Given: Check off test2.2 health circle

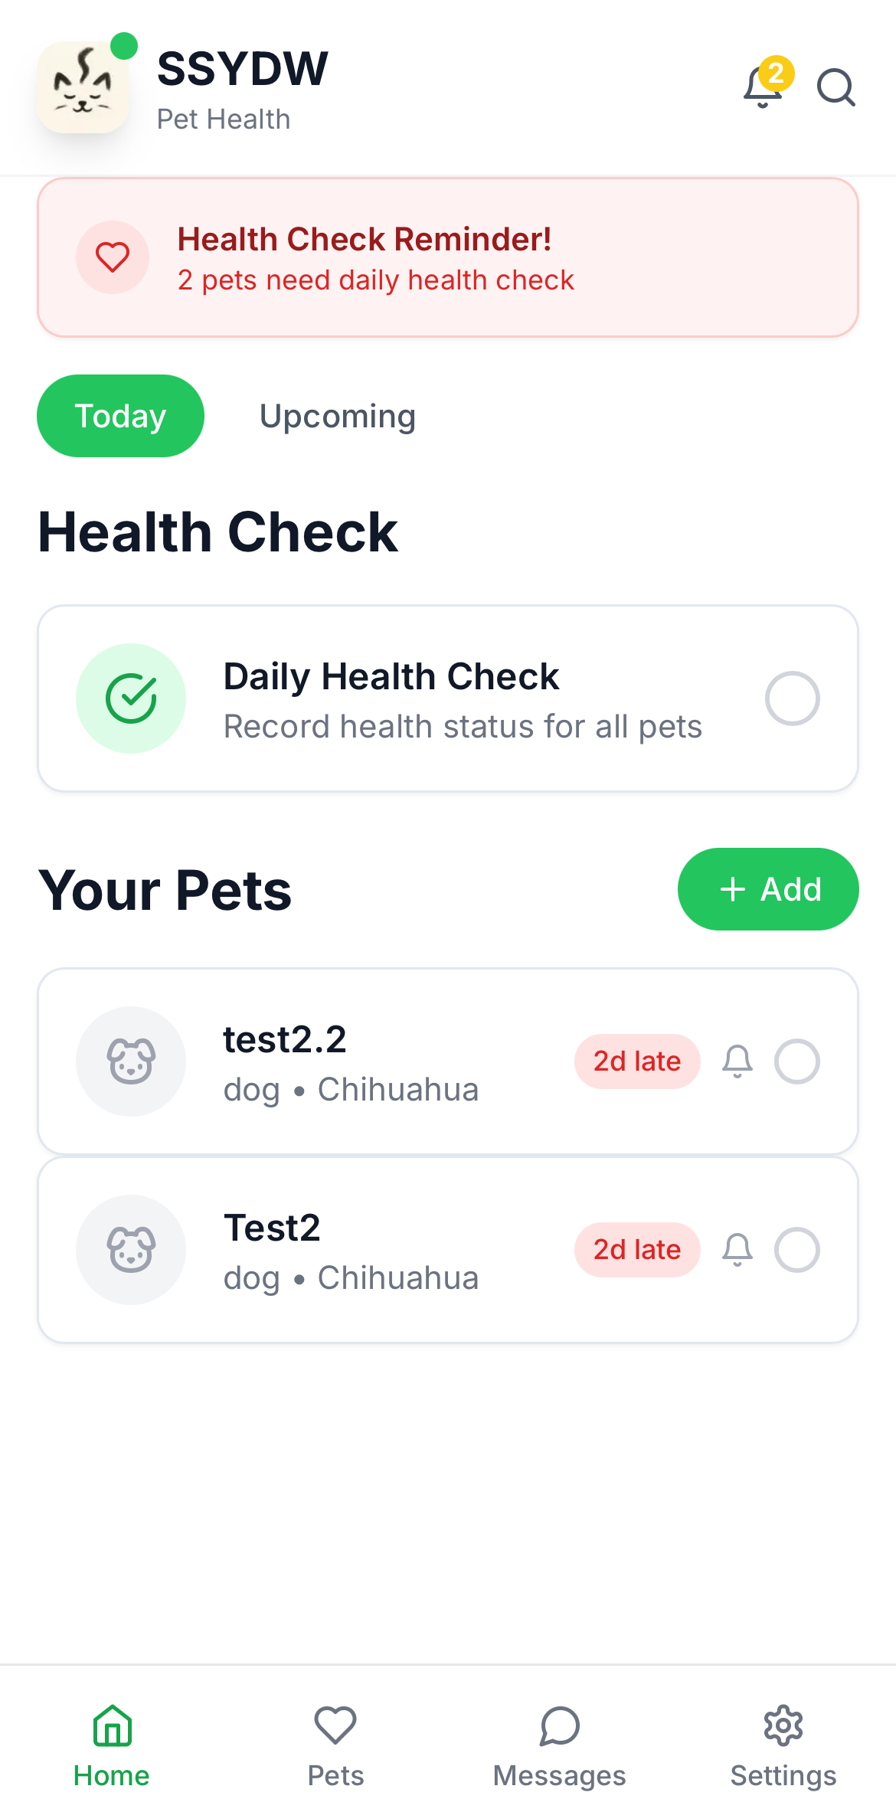Looking at the screenshot, I should (x=797, y=1061).
